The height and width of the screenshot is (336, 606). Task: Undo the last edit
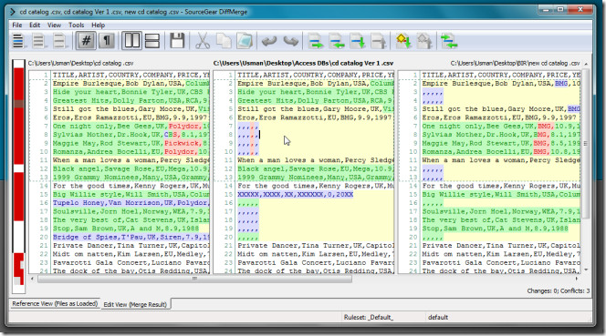269,41
